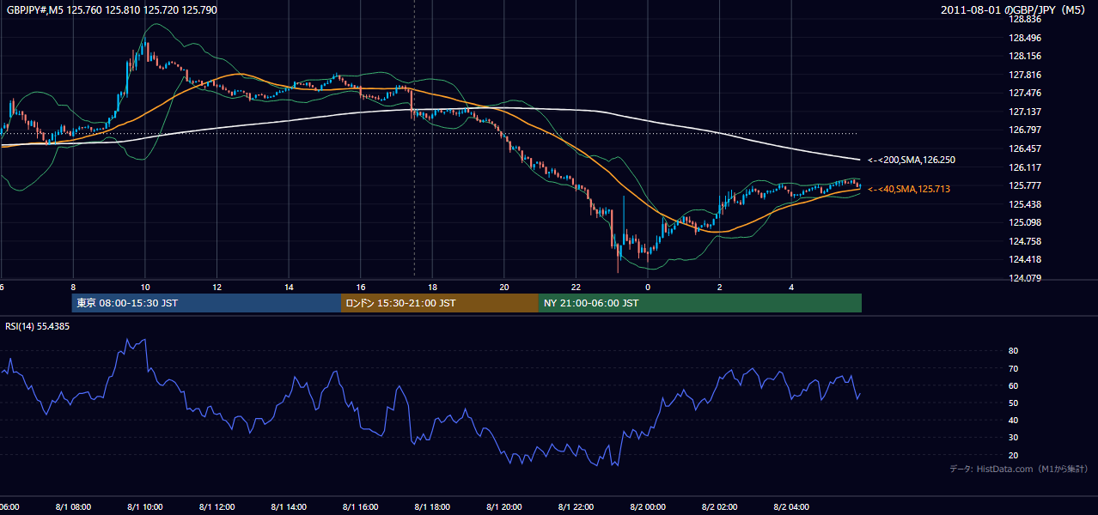The width and height of the screenshot is (1098, 515).
Task: Click hour label '12' under price chart
Action: pos(217,288)
